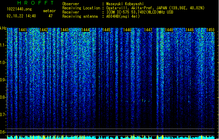Click the 1442 time marker
This screenshot has width=219, height=139.
pyautogui.click(x=44, y=30)
